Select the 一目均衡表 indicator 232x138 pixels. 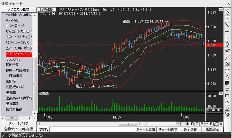coord(14,76)
